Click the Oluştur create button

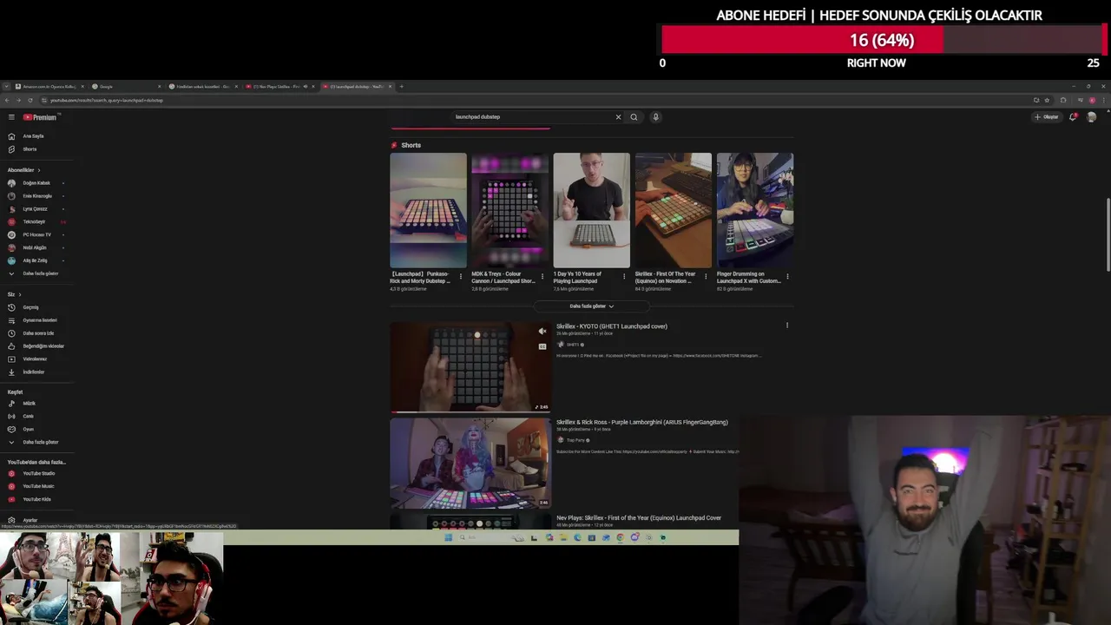coord(1047,117)
